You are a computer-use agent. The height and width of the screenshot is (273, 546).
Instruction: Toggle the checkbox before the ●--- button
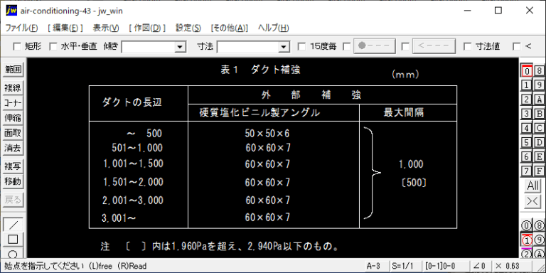pyautogui.click(x=346, y=46)
